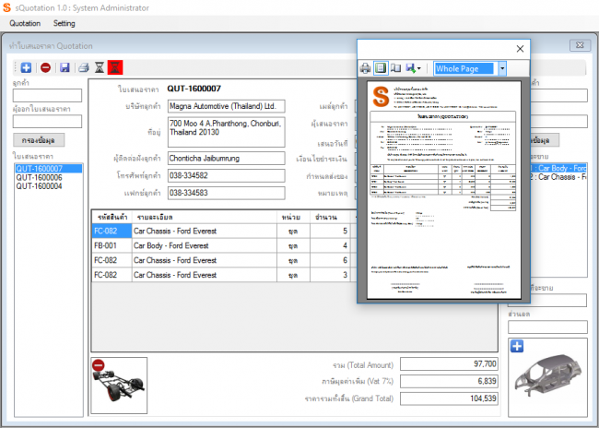Viewport: 599px width, 428px height.
Task: Click company field Magna Automotive (Thailand) Ltd.
Action: coord(226,106)
